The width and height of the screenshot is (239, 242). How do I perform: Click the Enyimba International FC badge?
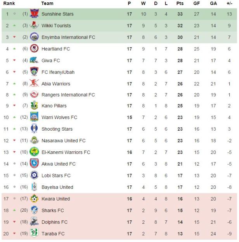tap(35, 38)
